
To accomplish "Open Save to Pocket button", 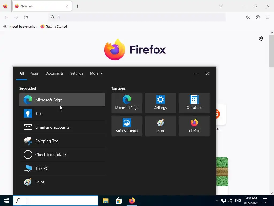I will click(x=248, y=17).
